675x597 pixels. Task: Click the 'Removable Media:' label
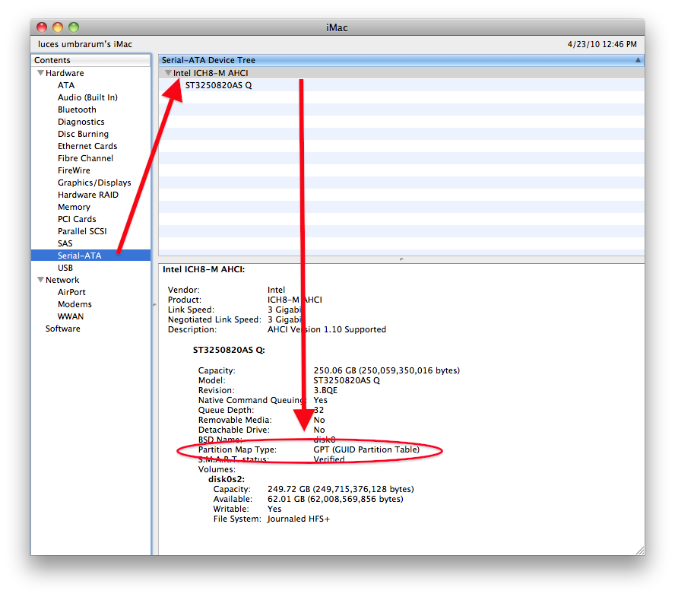tap(235, 420)
